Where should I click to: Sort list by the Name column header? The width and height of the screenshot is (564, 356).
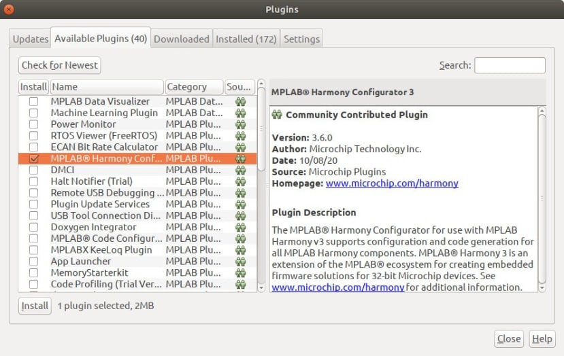[x=107, y=87]
